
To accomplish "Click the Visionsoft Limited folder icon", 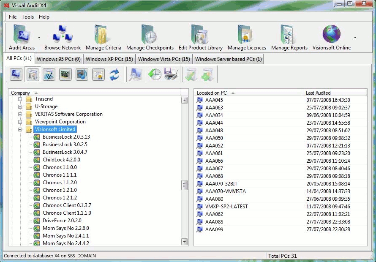I will tap(29, 129).
